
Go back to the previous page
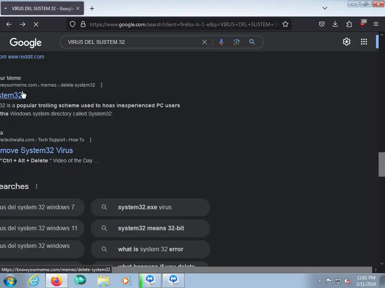[x=9, y=24]
